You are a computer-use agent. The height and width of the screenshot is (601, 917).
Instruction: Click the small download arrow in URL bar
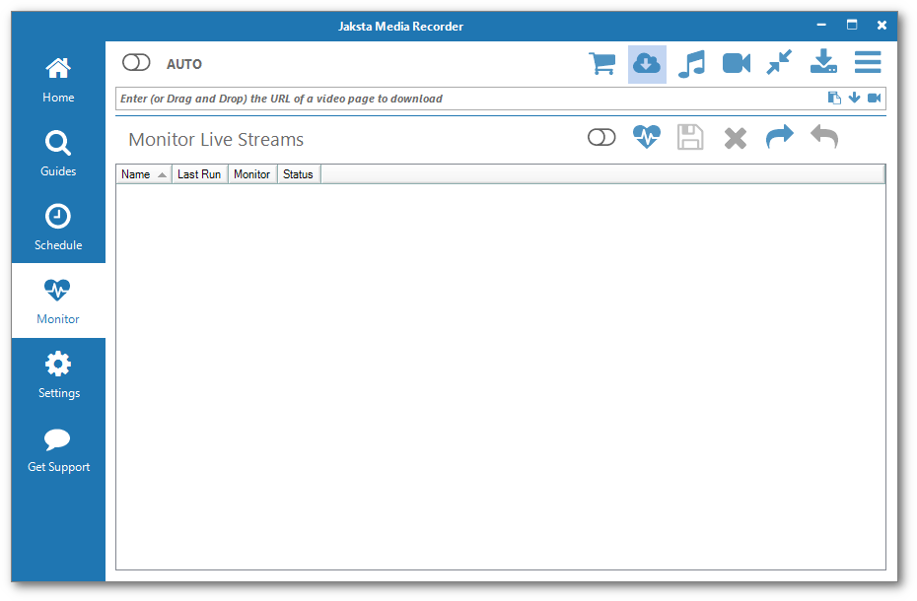pyautogui.click(x=855, y=98)
